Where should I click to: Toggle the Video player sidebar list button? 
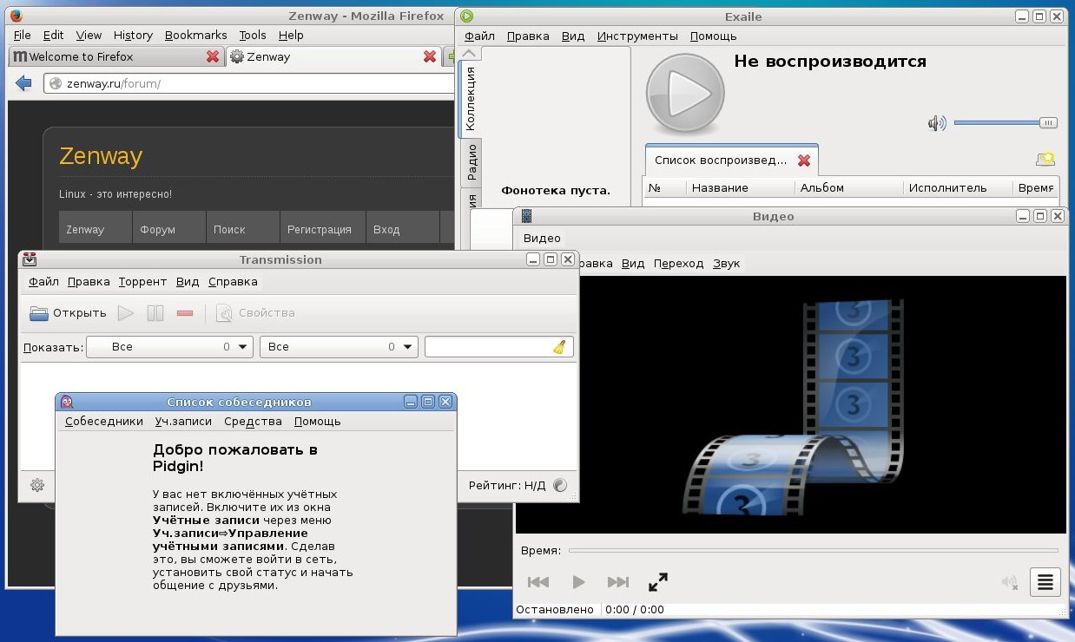tap(1045, 582)
